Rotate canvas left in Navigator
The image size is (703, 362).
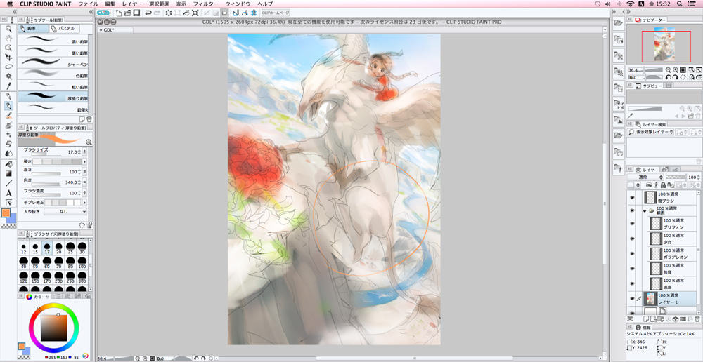pos(669,77)
